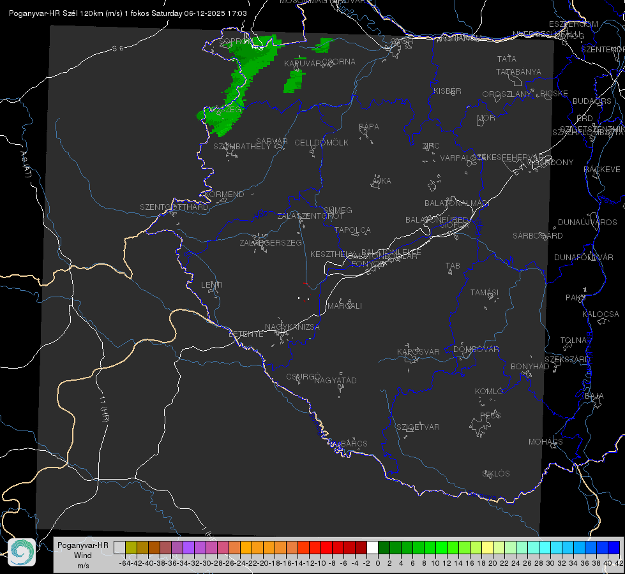The width and height of the screenshot is (625, 574).
Task: Click the swirl logo icon
Action: pos(22,552)
